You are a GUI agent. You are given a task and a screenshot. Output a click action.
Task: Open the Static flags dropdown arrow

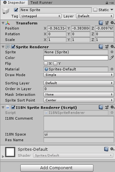pos(112,10)
